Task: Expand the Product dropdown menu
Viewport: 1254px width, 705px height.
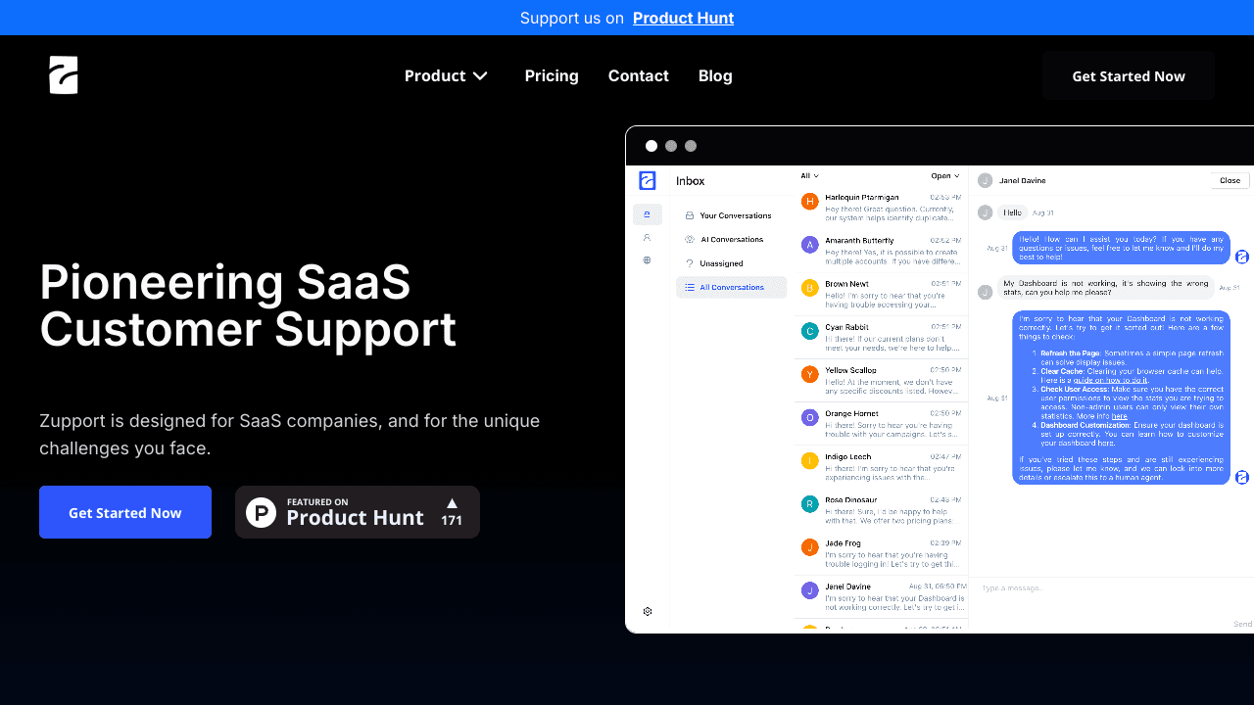Action: 446,75
